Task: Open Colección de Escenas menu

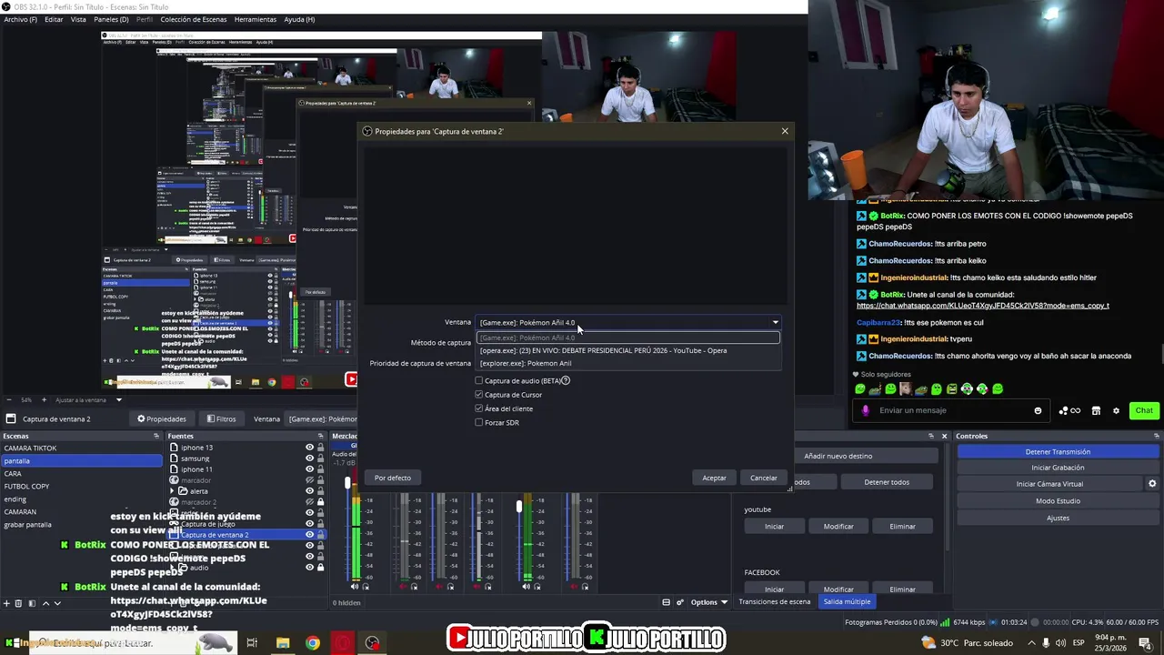Action: pos(194,19)
